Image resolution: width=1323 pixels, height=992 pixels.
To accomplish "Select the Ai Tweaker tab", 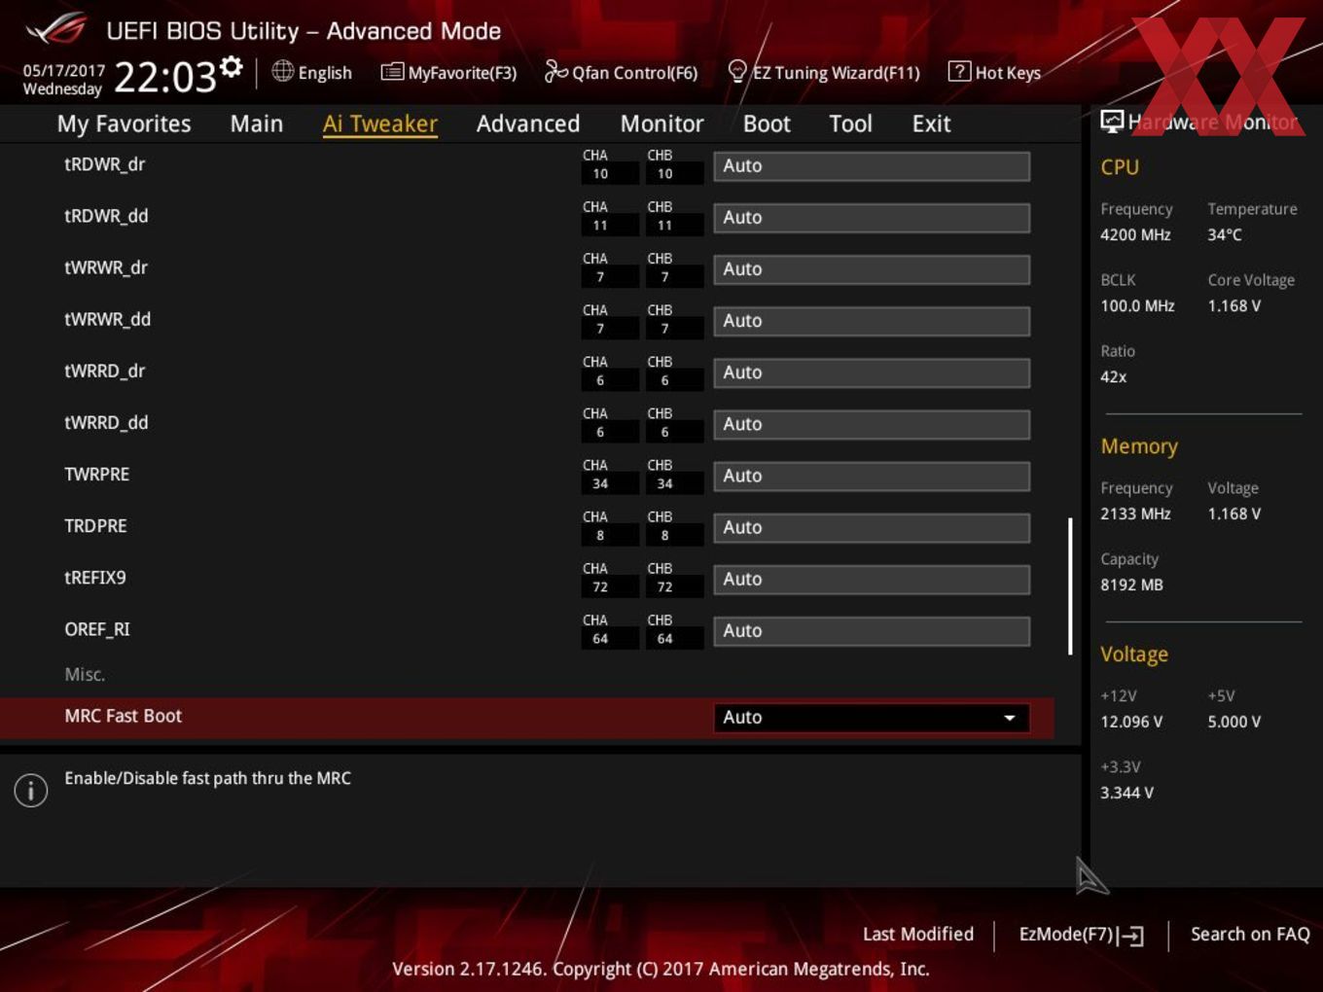I will [380, 124].
